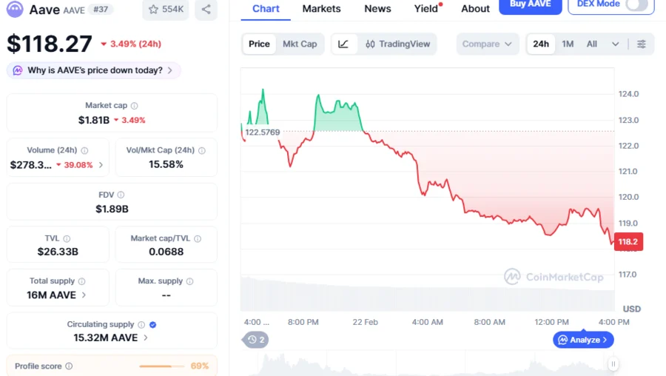Image resolution: width=666 pixels, height=376 pixels.
Task: Open chart settings sliders icon
Action: 642,44
